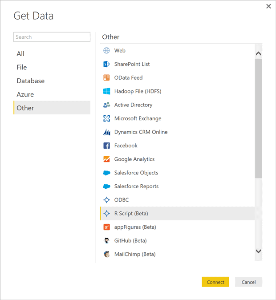The height and width of the screenshot is (300, 276).
Task: Select the Database category
Action: click(x=52, y=81)
